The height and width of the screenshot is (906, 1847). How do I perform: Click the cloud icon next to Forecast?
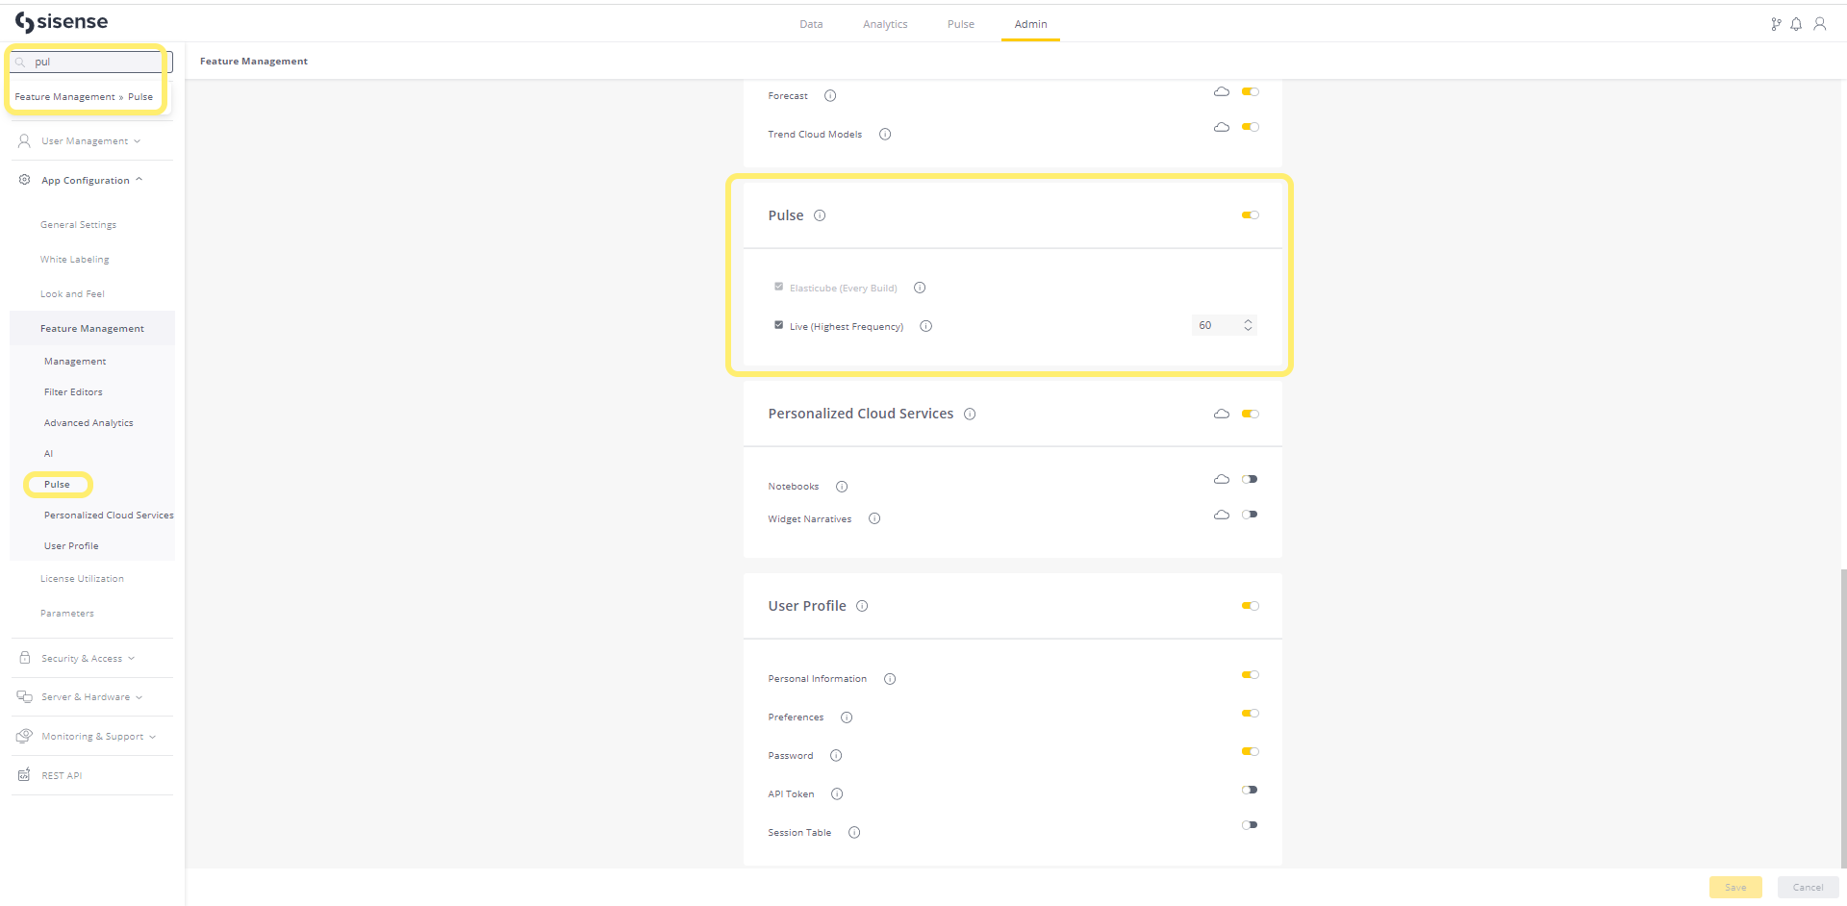1222,91
